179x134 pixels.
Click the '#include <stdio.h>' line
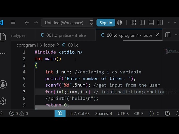(58, 52)
